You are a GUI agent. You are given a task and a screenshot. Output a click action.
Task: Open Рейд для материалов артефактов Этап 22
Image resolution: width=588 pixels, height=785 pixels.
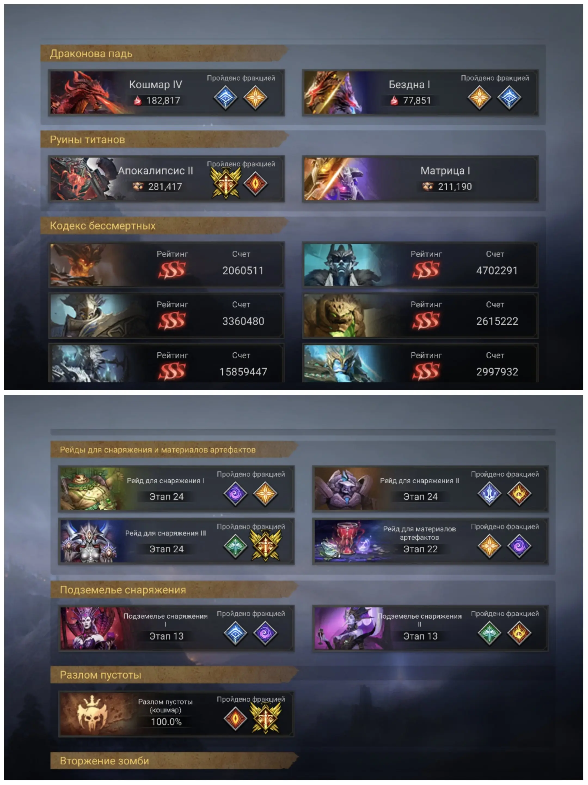[x=431, y=542]
